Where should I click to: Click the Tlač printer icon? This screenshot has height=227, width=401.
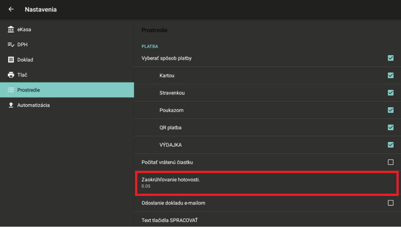click(11, 75)
